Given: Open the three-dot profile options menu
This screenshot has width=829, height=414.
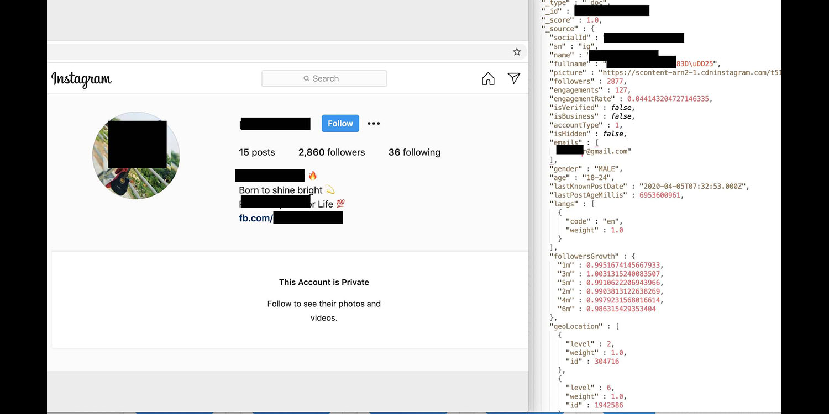Looking at the screenshot, I should (x=374, y=124).
